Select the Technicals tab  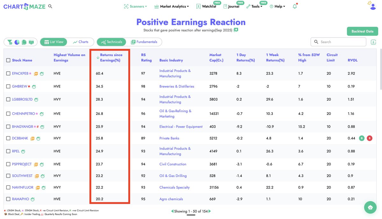point(112,42)
